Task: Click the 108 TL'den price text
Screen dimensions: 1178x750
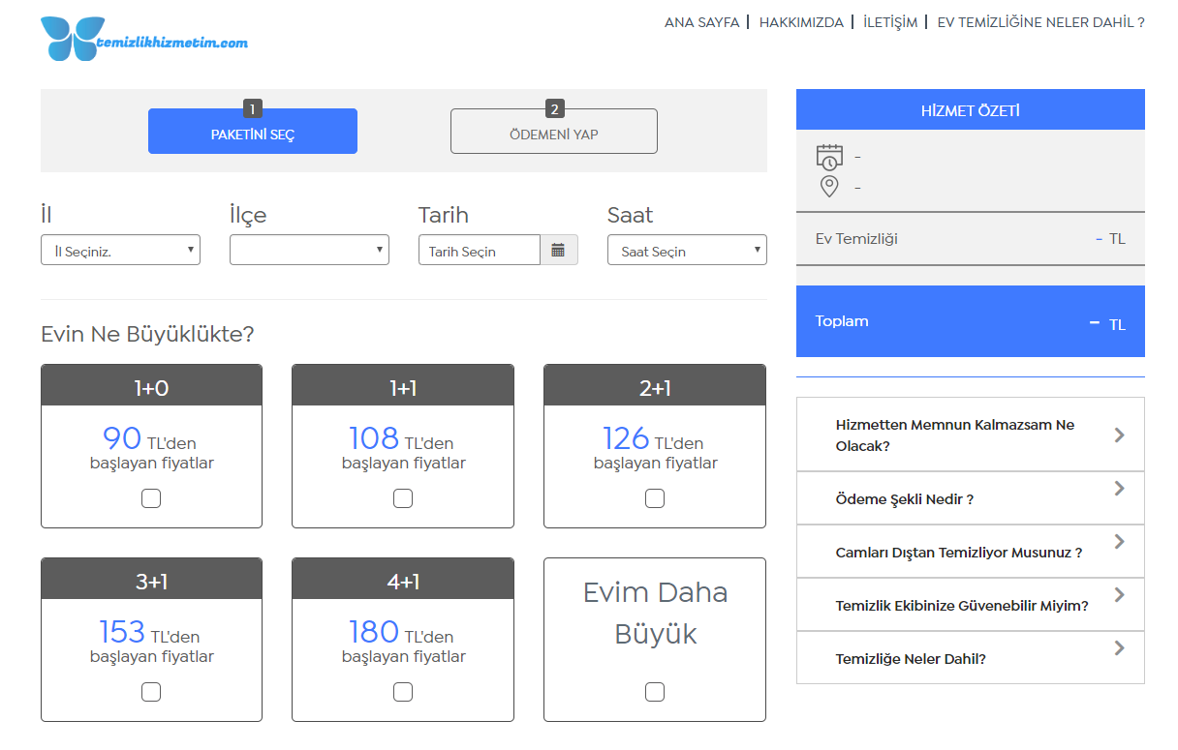Action: (401, 439)
